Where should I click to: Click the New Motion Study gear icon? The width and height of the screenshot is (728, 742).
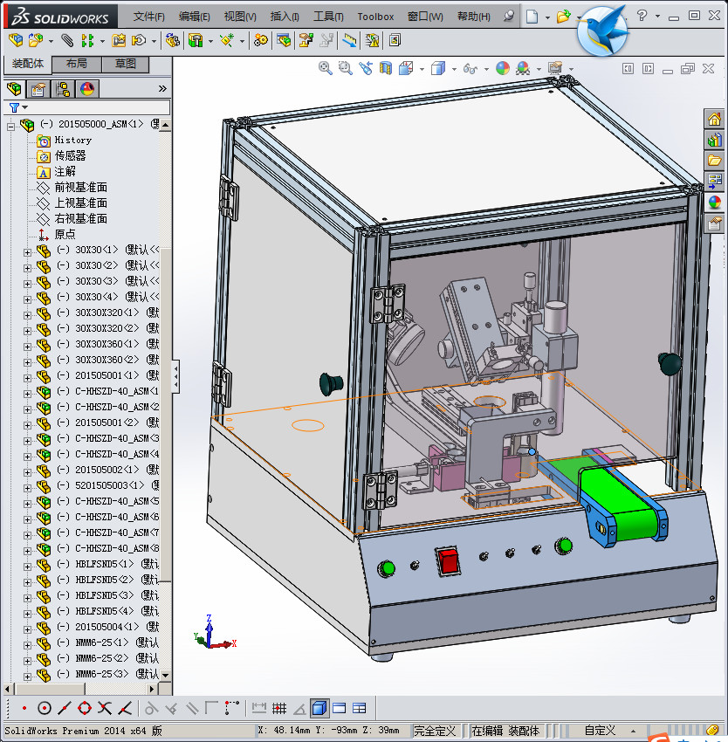[260, 40]
